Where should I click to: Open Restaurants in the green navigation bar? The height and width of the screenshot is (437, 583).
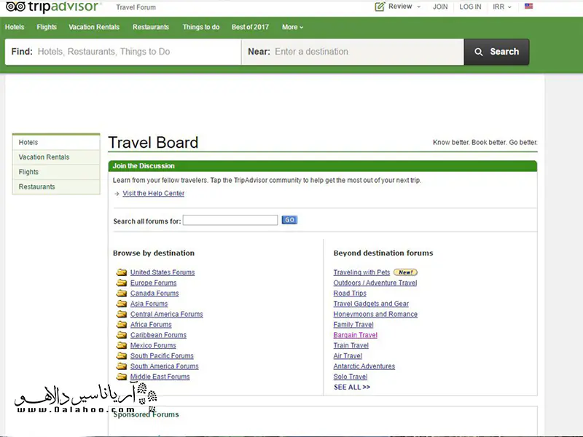coord(151,27)
